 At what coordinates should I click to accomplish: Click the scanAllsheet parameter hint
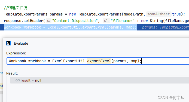click(x=158, y=14)
